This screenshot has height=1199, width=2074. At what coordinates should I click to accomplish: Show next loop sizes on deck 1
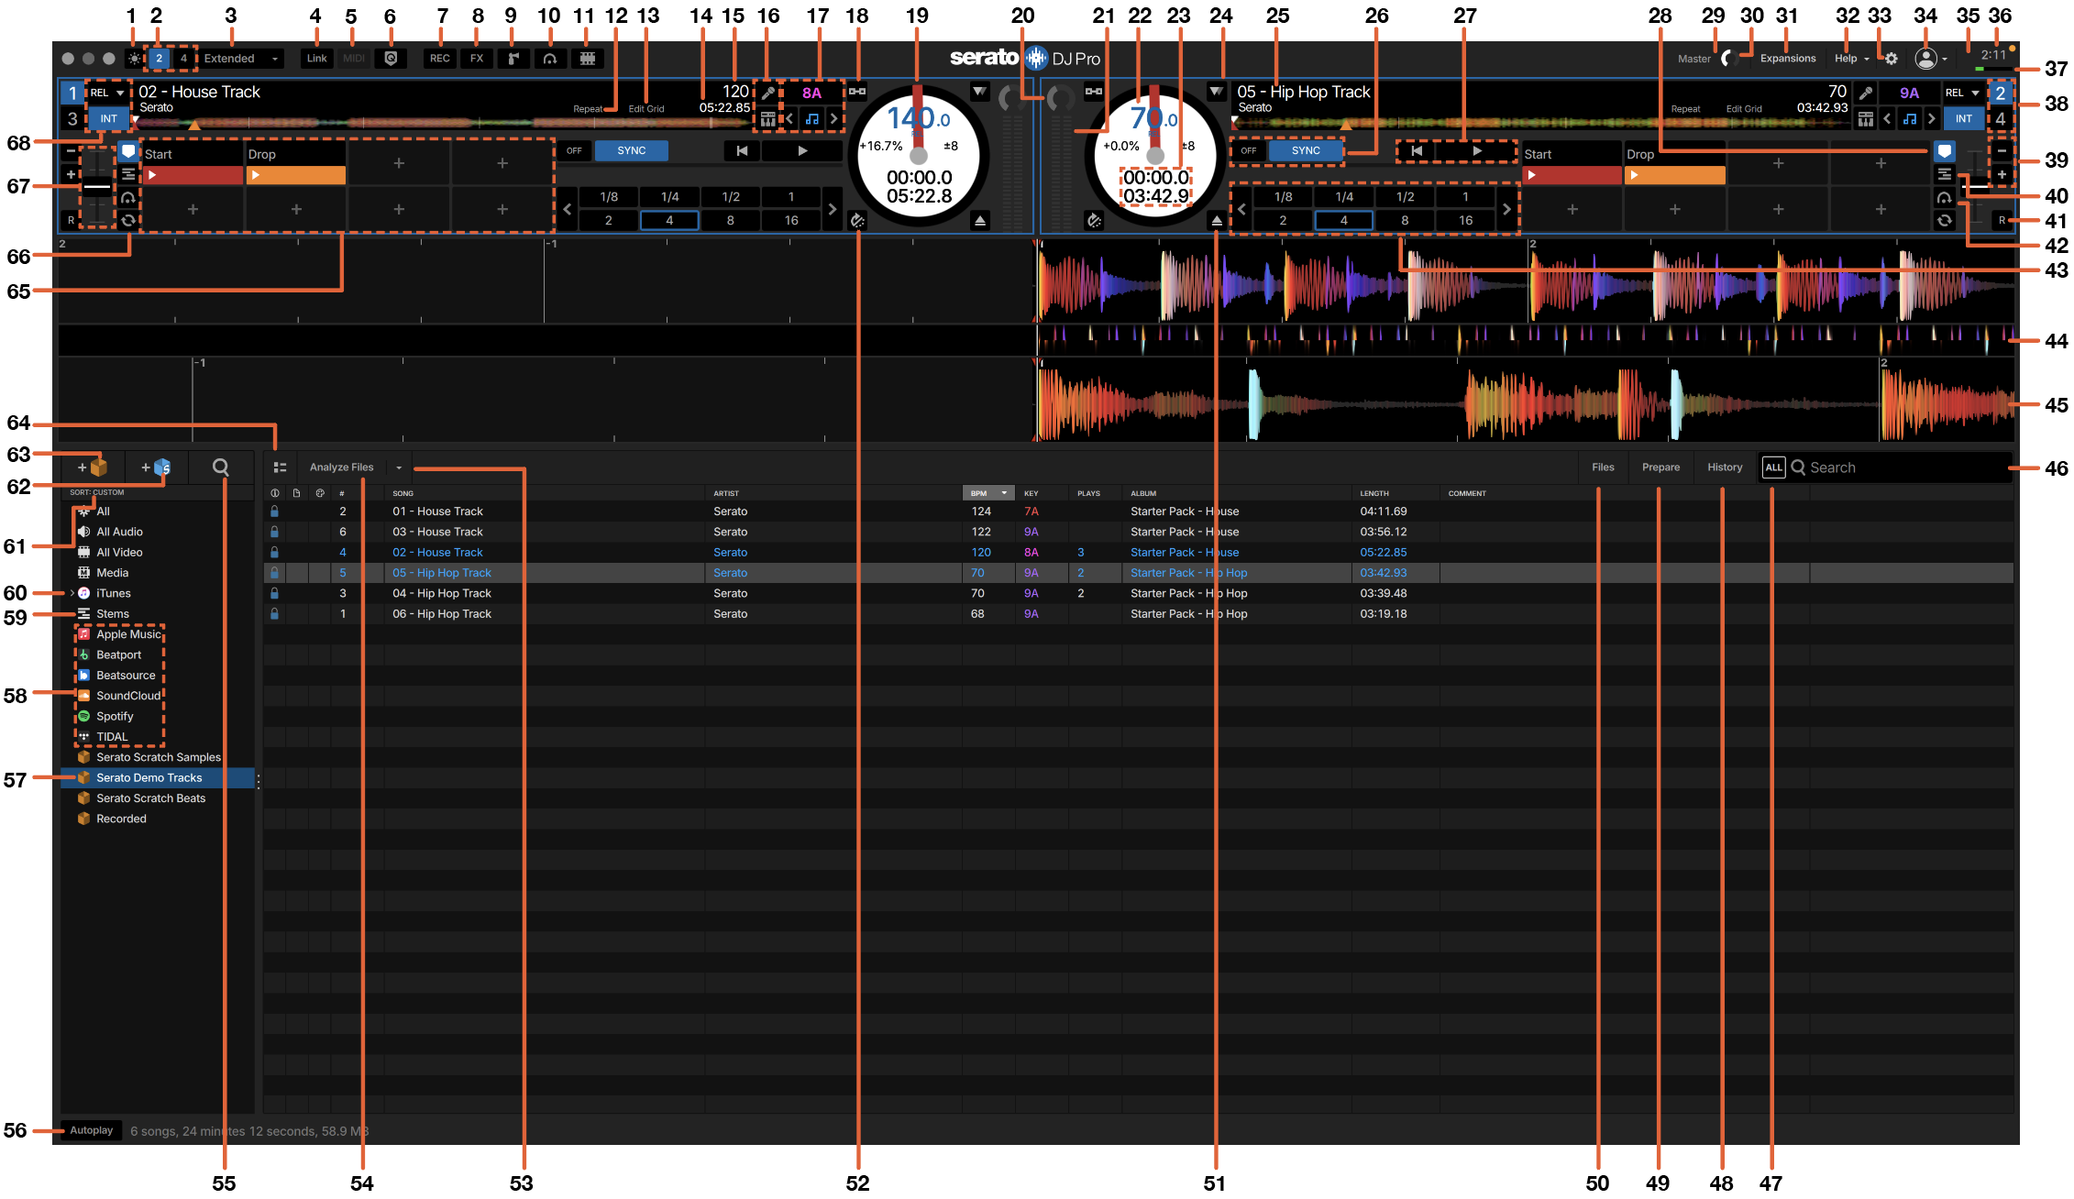click(x=832, y=209)
